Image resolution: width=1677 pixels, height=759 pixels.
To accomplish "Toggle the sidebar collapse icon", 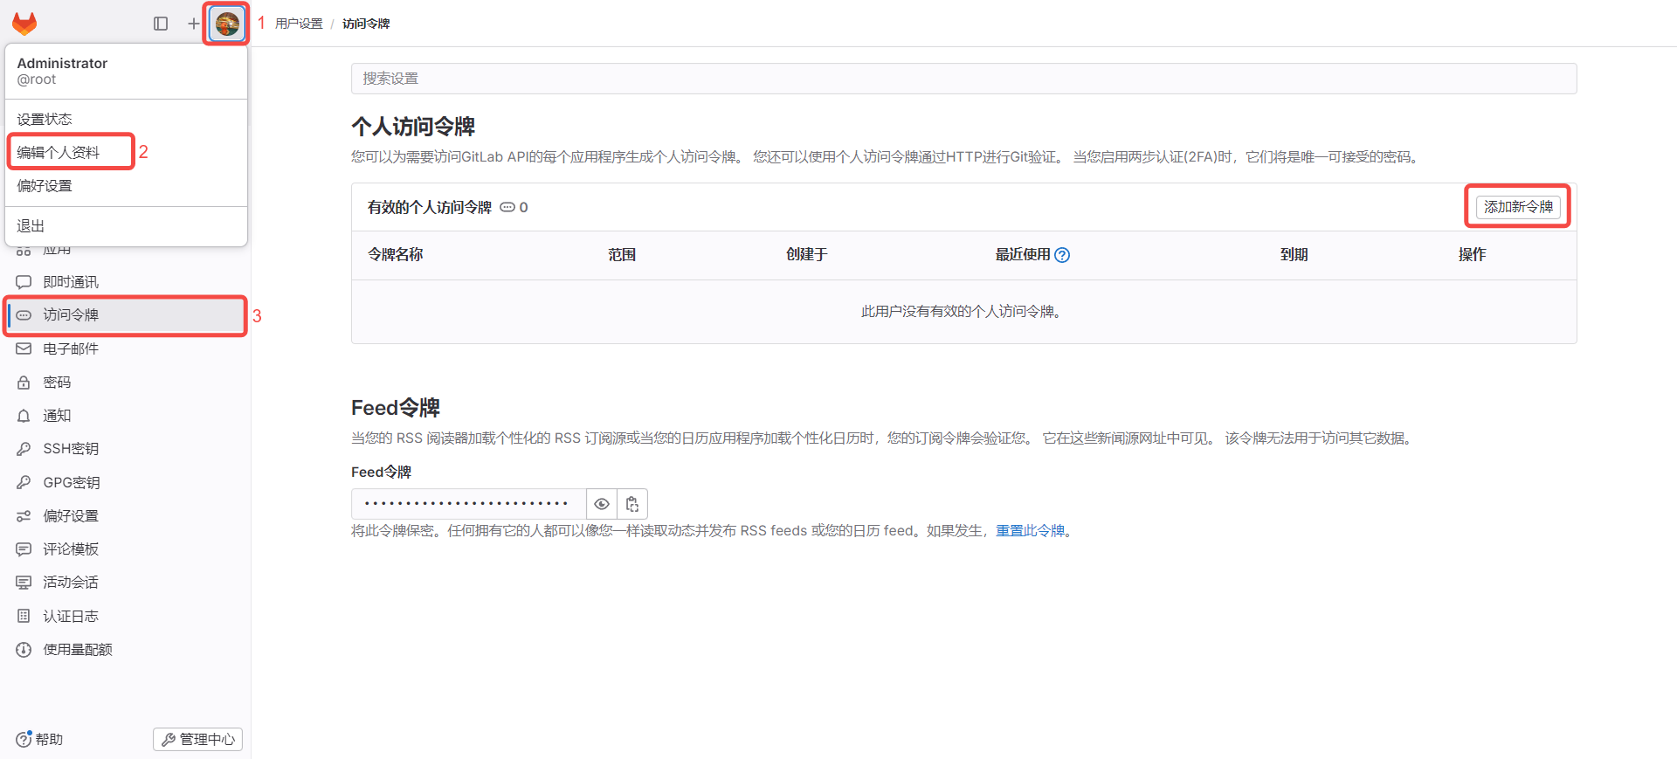I will (x=161, y=24).
